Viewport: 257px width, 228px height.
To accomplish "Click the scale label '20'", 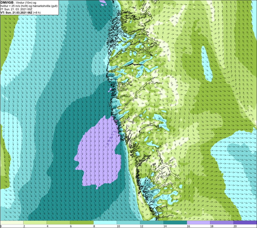I will click(235, 226).
